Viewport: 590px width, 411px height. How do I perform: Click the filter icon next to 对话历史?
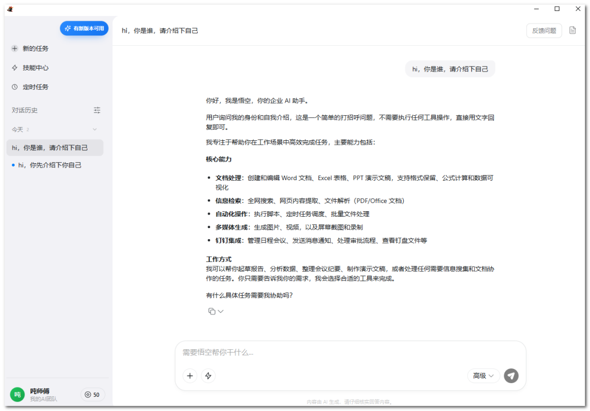pos(97,110)
